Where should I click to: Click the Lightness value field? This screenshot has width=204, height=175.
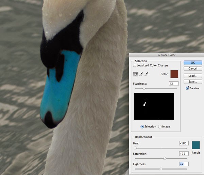tap(184, 164)
